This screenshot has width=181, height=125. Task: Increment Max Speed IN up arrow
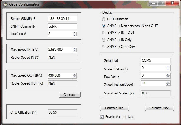point(75,48)
